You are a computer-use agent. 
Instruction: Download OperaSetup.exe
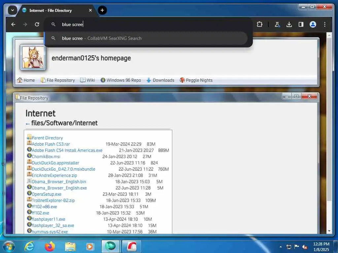point(47,194)
